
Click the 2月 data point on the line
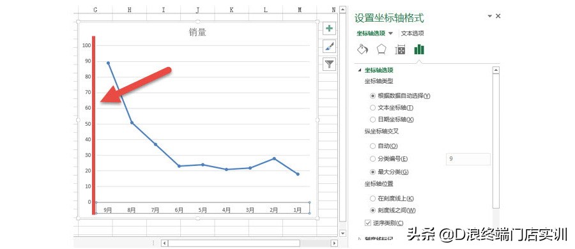pyautogui.click(x=274, y=158)
